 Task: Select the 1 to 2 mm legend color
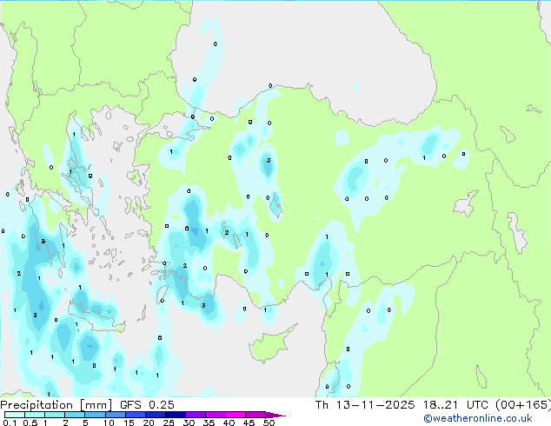[x=55, y=415]
